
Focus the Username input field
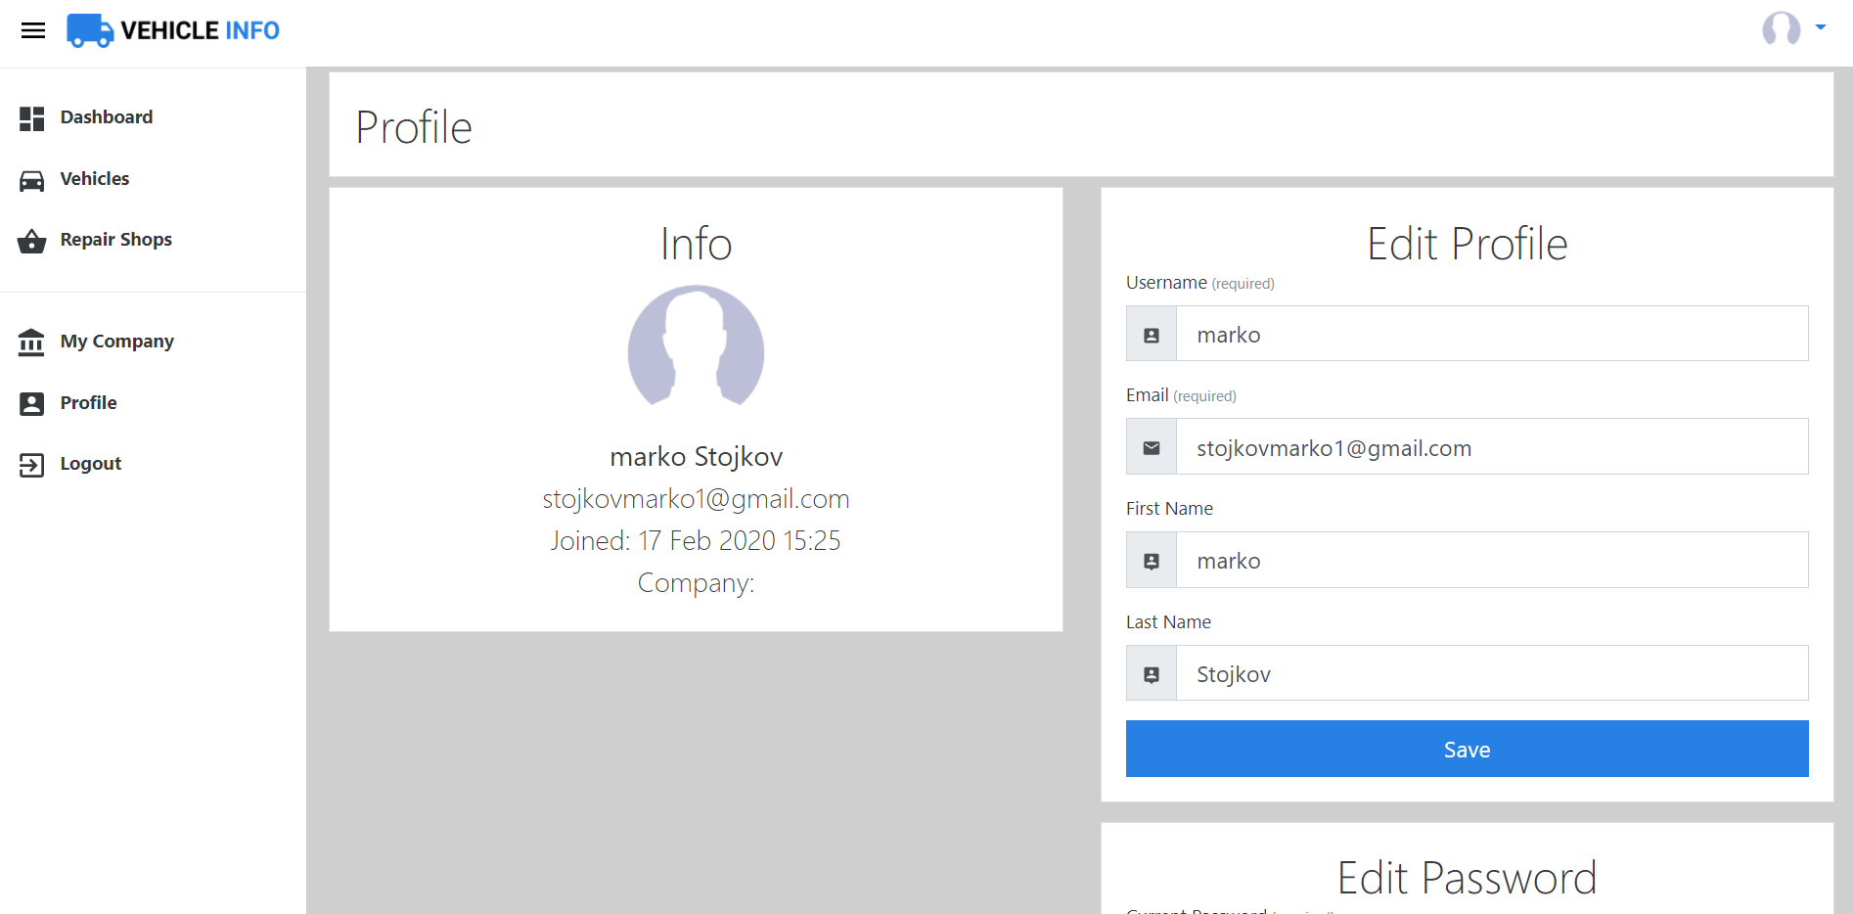(1490, 334)
